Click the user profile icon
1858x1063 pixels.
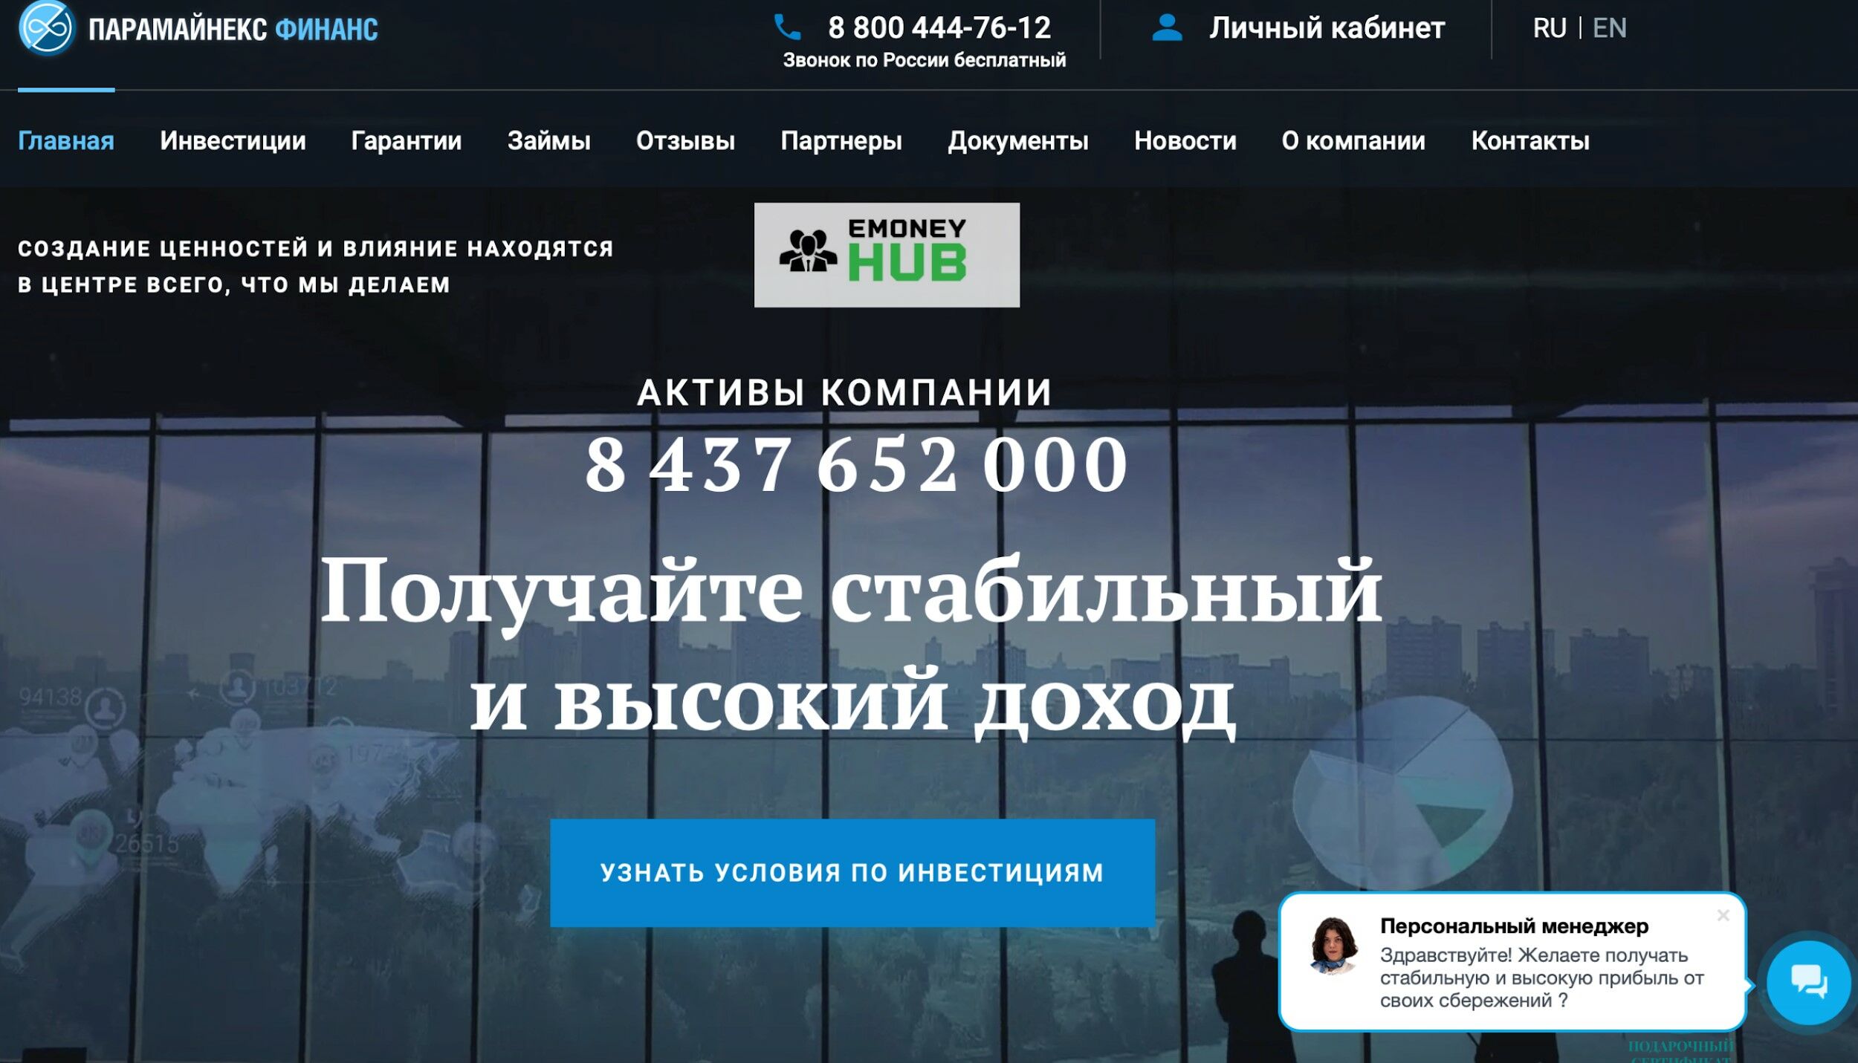[1167, 27]
